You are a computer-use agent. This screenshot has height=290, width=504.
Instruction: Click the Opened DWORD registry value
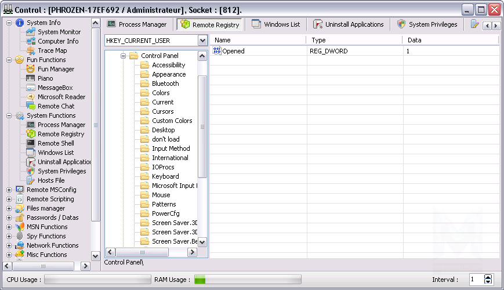233,51
